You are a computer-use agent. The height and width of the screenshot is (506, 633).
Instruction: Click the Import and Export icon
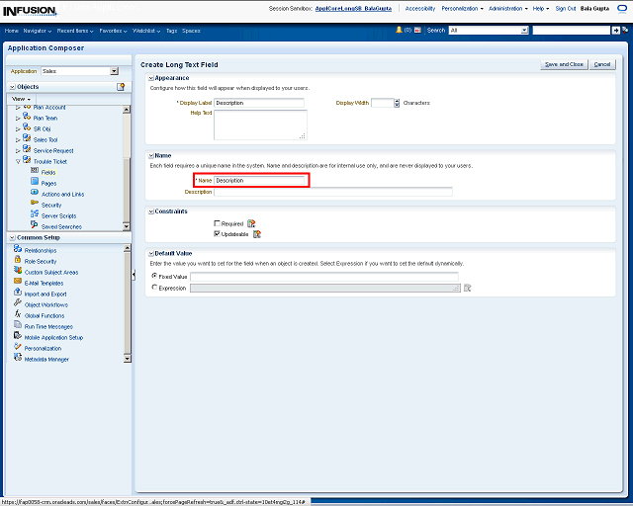tap(18, 294)
